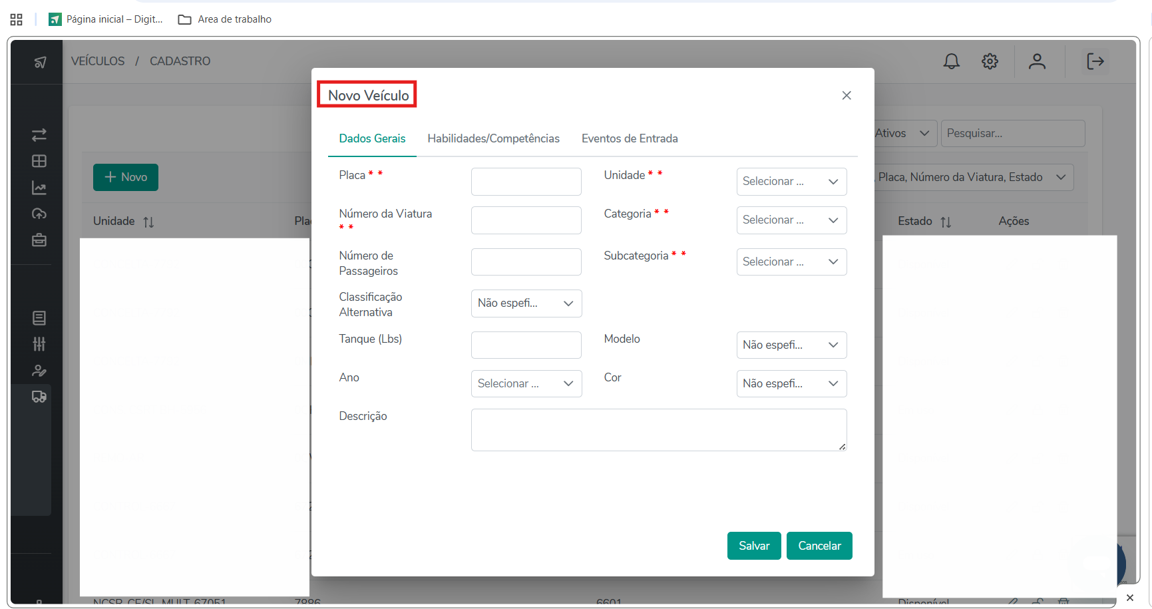Image resolution: width=1152 pixels, height=609 pixels.
Task: Open the Cor color dropdown
Action: [x=791, y=384]
